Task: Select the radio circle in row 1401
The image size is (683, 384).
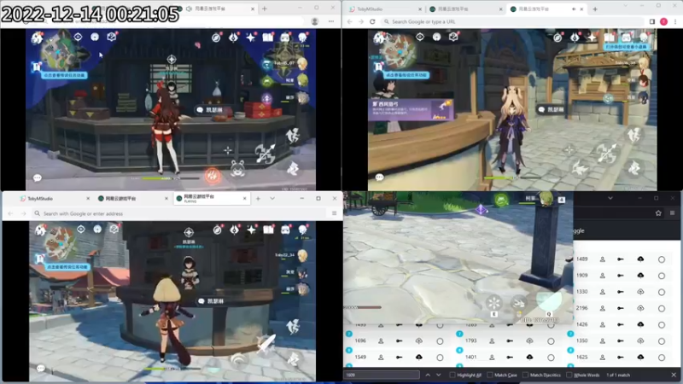Action: (x=551, y=358)
